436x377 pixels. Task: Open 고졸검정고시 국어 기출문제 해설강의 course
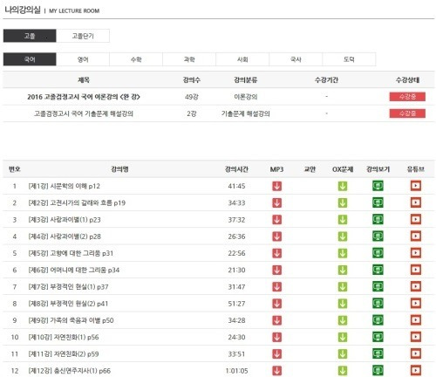[84, 113]
